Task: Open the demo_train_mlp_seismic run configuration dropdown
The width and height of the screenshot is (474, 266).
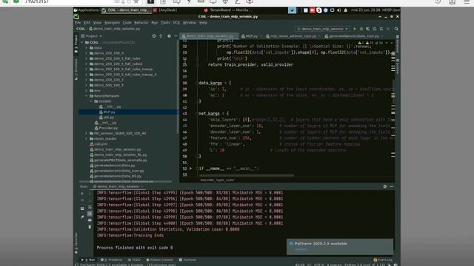Action: tap(322, 29)
